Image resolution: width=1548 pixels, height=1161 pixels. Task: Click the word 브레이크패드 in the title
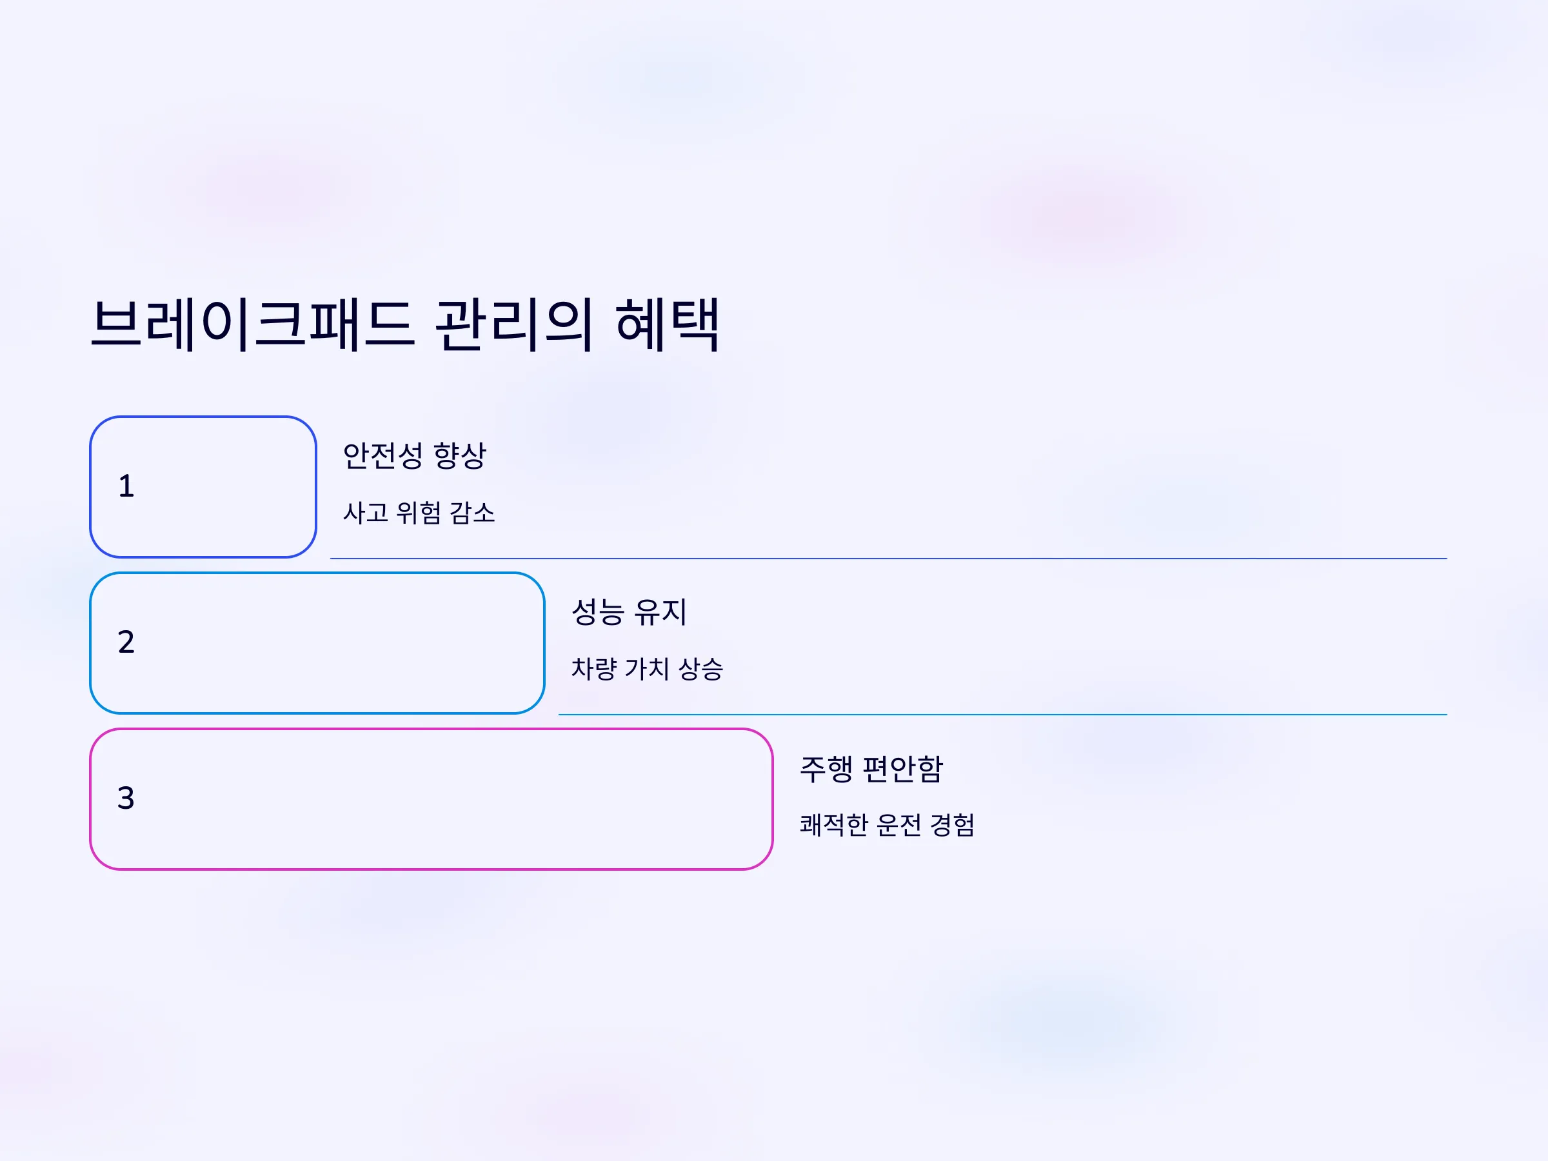(253, 324)
